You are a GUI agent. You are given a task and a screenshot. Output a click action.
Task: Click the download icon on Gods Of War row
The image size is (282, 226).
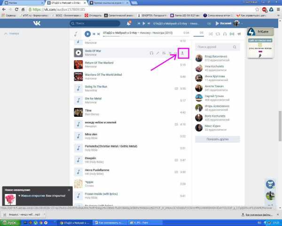182,53
